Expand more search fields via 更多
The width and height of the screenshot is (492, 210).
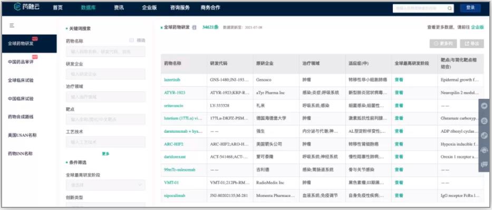pos(106,154)
